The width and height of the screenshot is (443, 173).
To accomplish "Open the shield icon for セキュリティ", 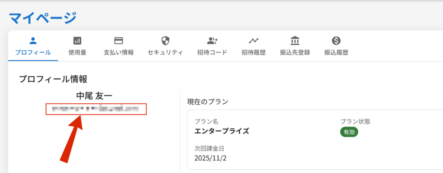I will [165, 41].
